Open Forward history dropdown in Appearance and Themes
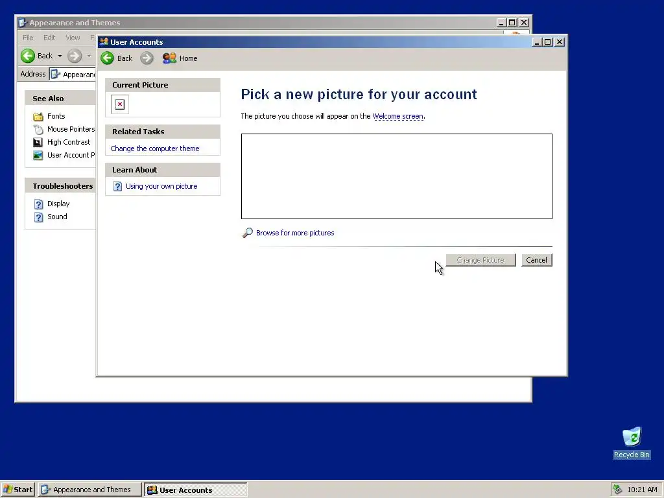This screenshot has width=664, height=498. coord(89,56)
